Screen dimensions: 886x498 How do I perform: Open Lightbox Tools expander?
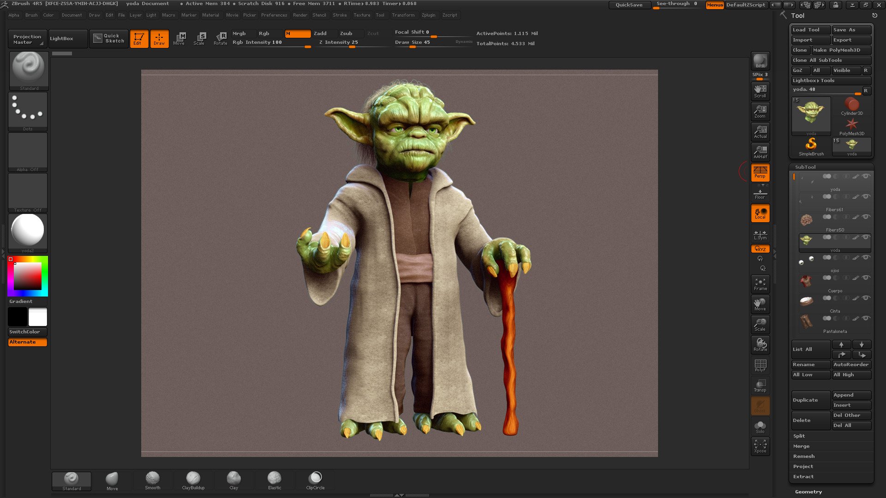[813, 80]
